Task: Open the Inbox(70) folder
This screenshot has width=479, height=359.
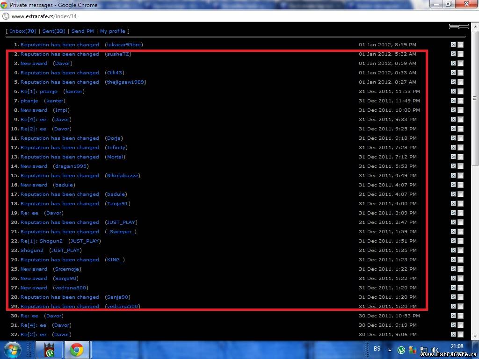Action: click(23, 31)
